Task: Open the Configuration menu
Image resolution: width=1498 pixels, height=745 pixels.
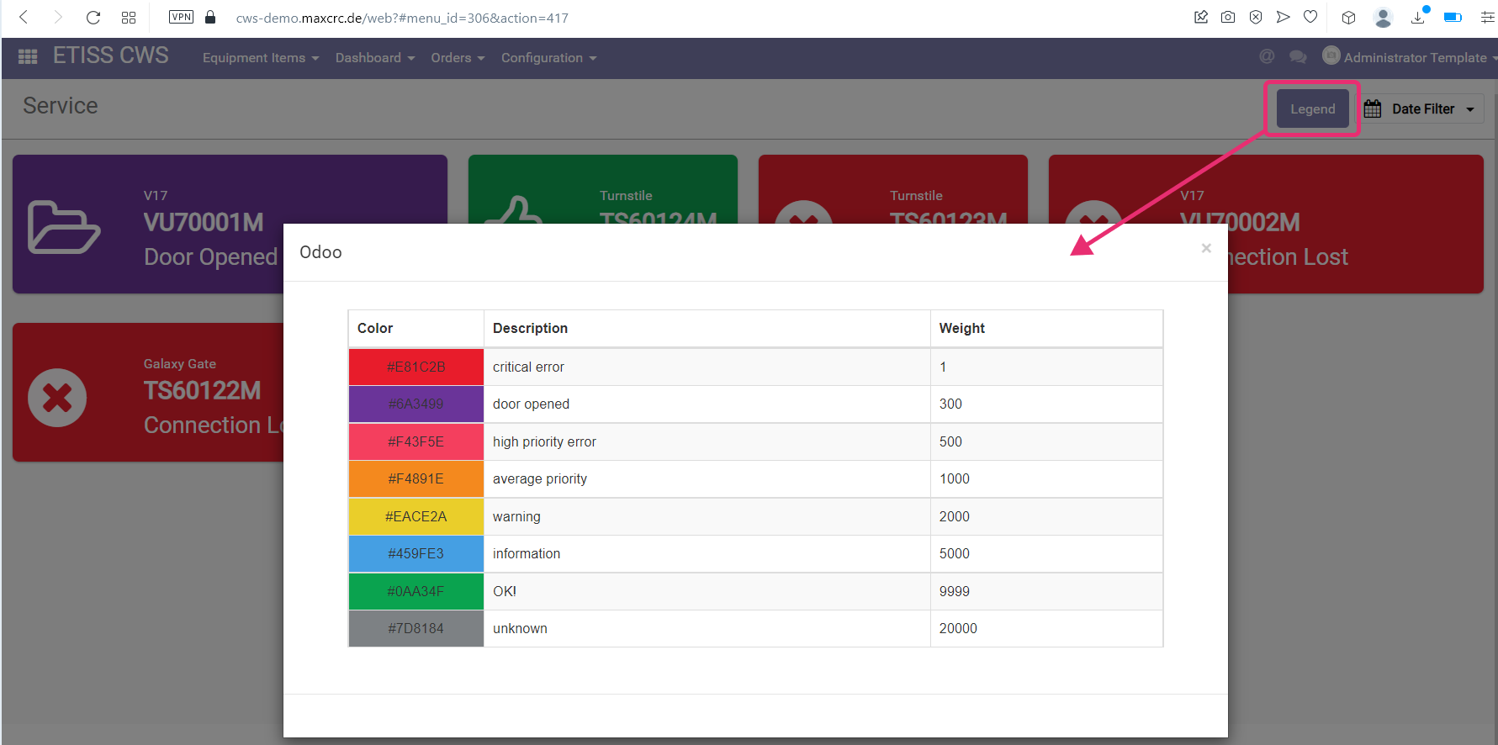Action: pos(548,58)
